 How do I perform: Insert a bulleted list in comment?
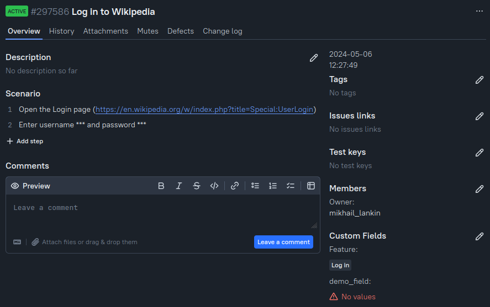[x=255, y=186]
